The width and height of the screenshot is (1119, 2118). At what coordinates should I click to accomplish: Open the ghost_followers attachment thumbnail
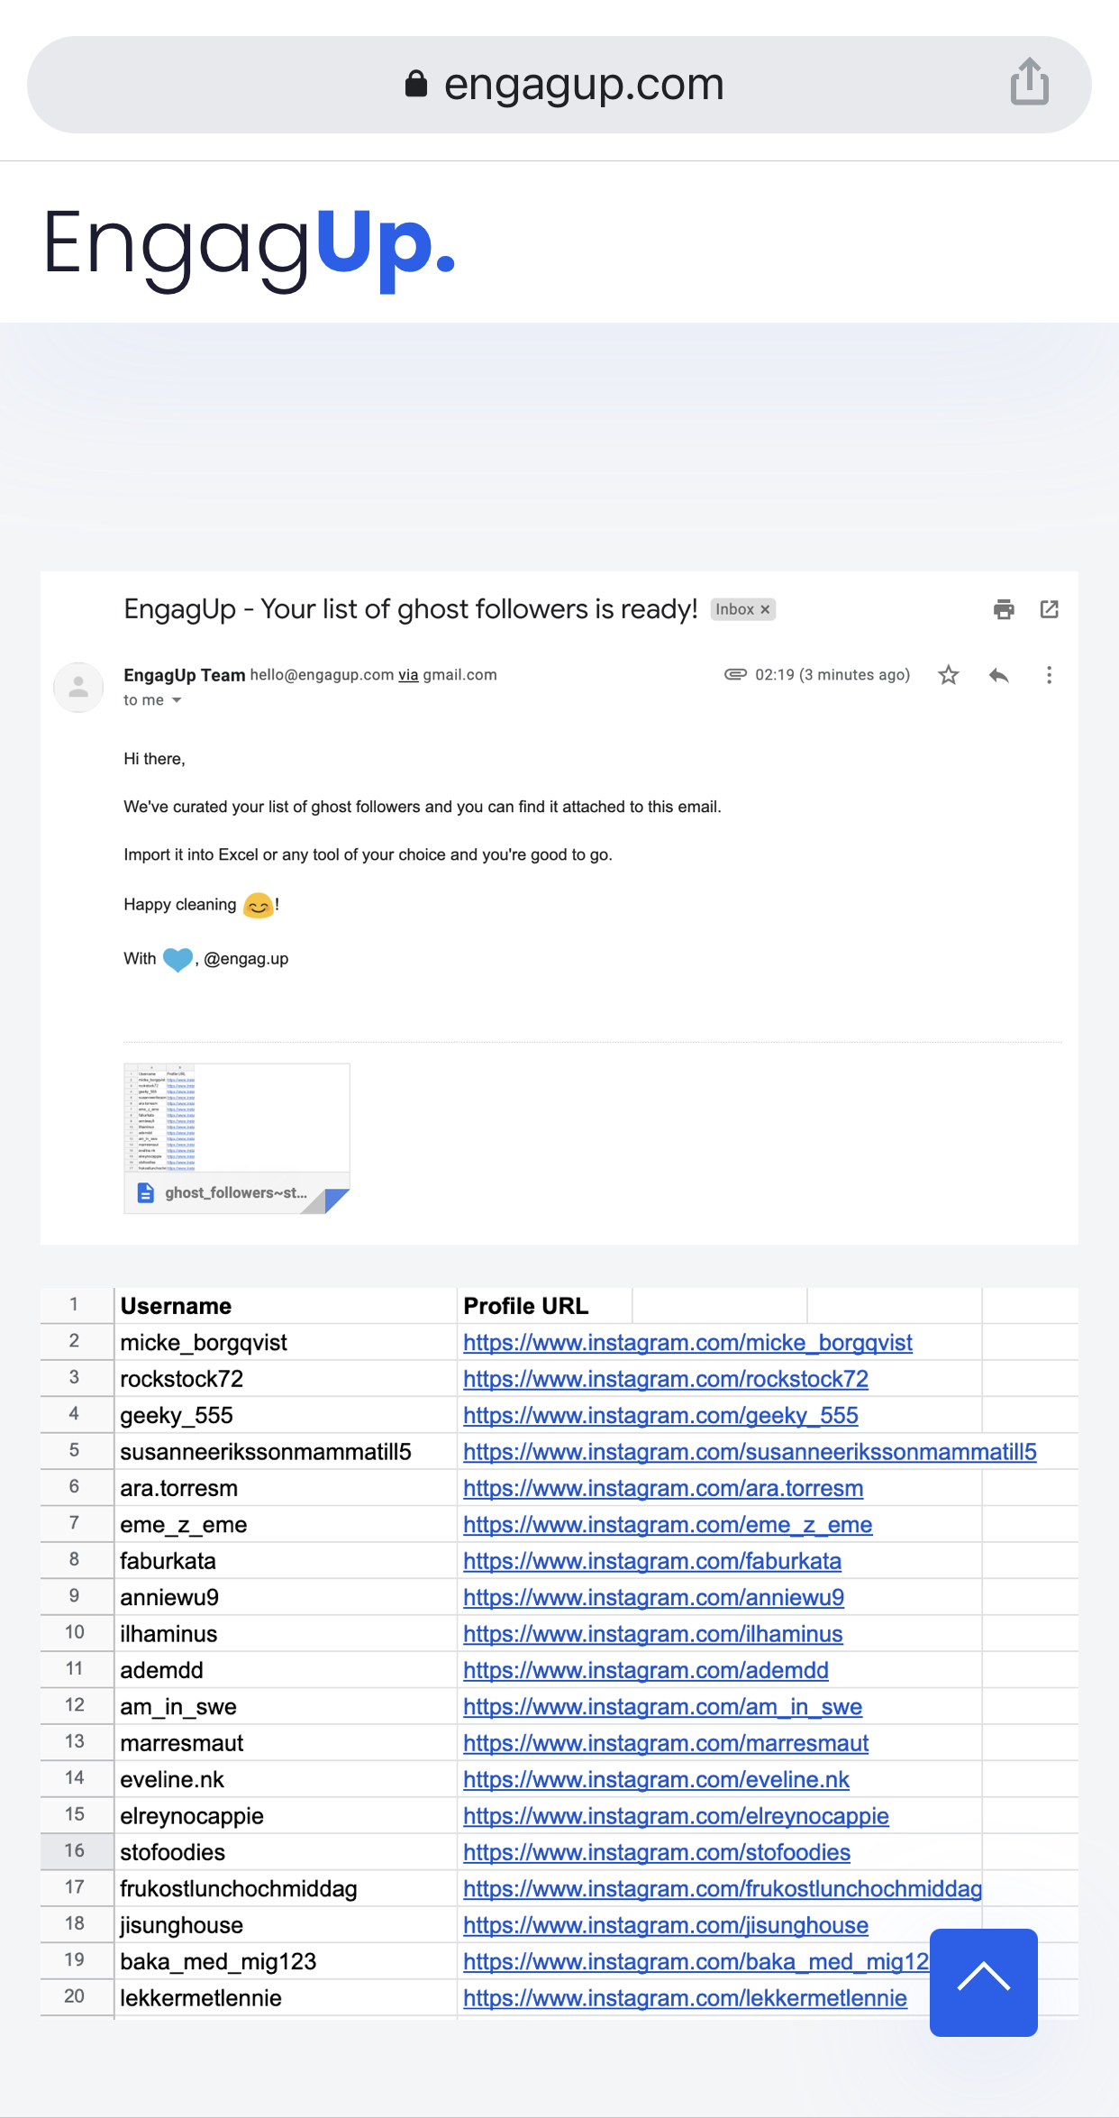236,1137
